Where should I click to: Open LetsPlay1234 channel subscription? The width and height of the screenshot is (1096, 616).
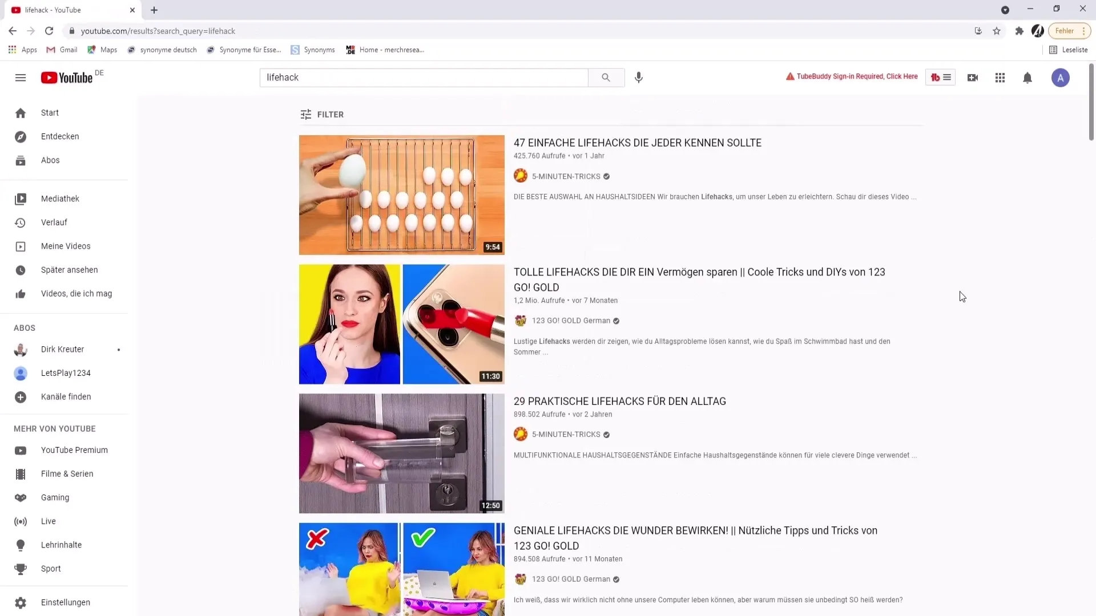[x=64, y=373]
